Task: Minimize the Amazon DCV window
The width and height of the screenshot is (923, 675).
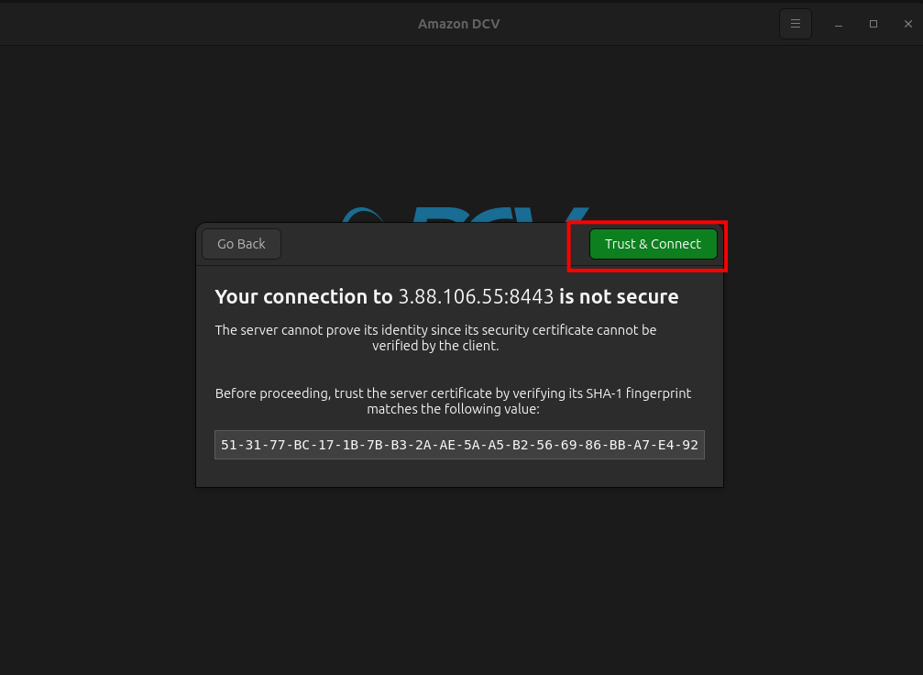Action: tap(839, 24)
